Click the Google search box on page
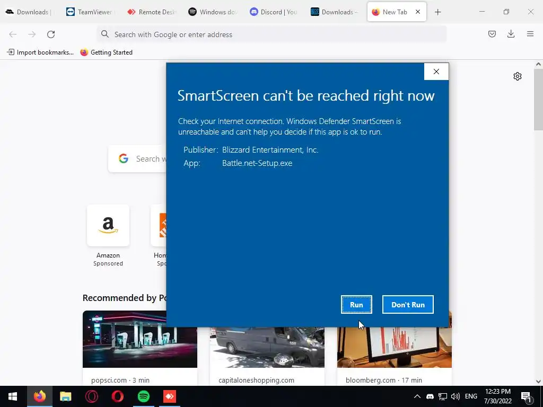The image size is (543, 407). (x=138, y=159)
